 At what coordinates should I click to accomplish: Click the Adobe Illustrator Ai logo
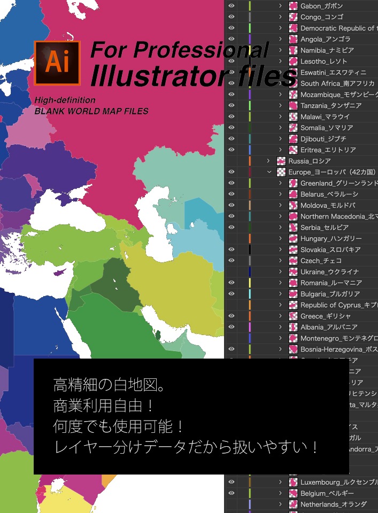(57, 63)
